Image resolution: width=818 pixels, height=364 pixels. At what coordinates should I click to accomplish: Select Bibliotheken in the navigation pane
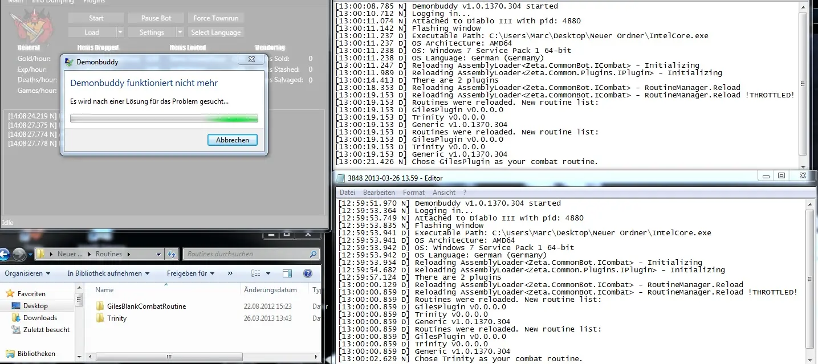(x=36, y=354)
